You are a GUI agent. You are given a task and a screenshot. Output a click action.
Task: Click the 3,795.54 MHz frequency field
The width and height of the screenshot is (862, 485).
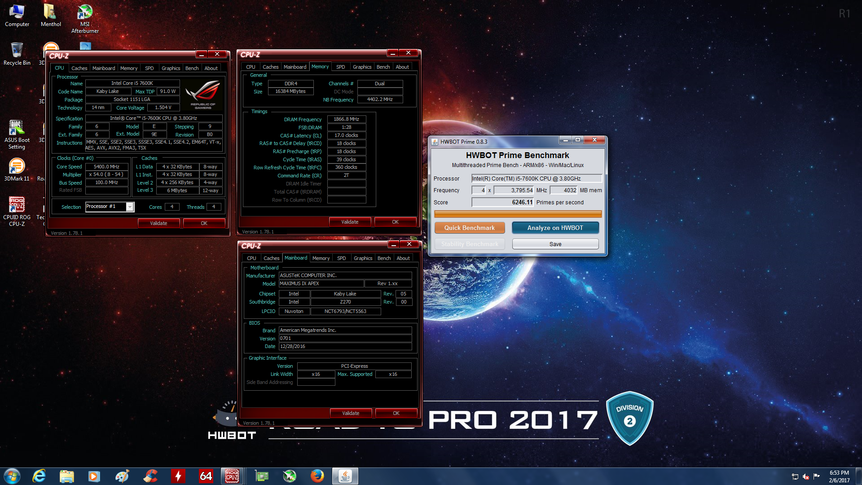tap(514, 190)
